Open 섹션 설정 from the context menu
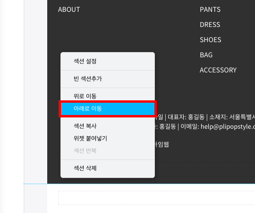Viewport: 255px width, 213px height. click(x=108, y=61)
